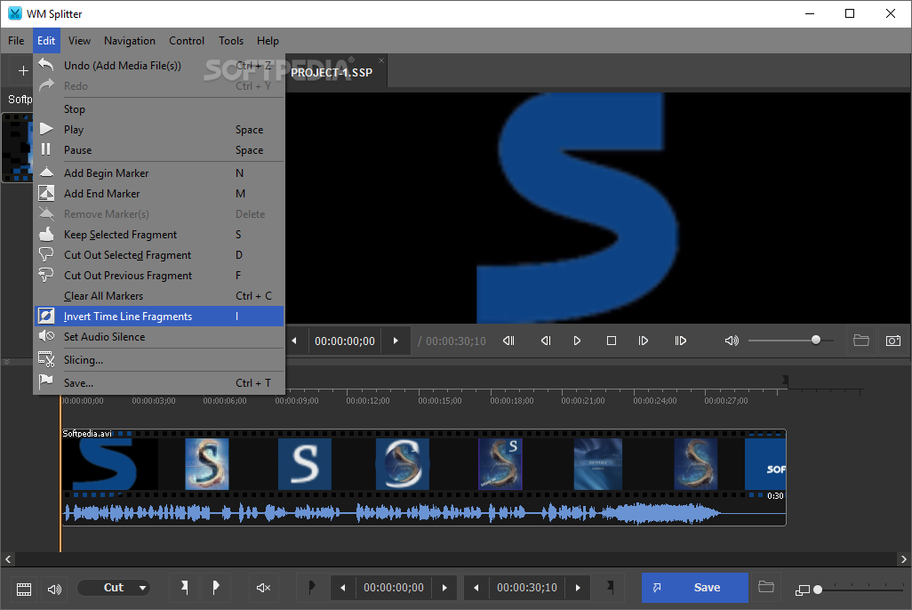This screenshot has width=912, height=610.
Task: Mute the preview speaker icon
Action: (732, 341)
